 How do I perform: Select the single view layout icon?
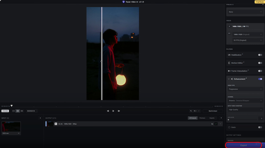[x=14, y=111]
